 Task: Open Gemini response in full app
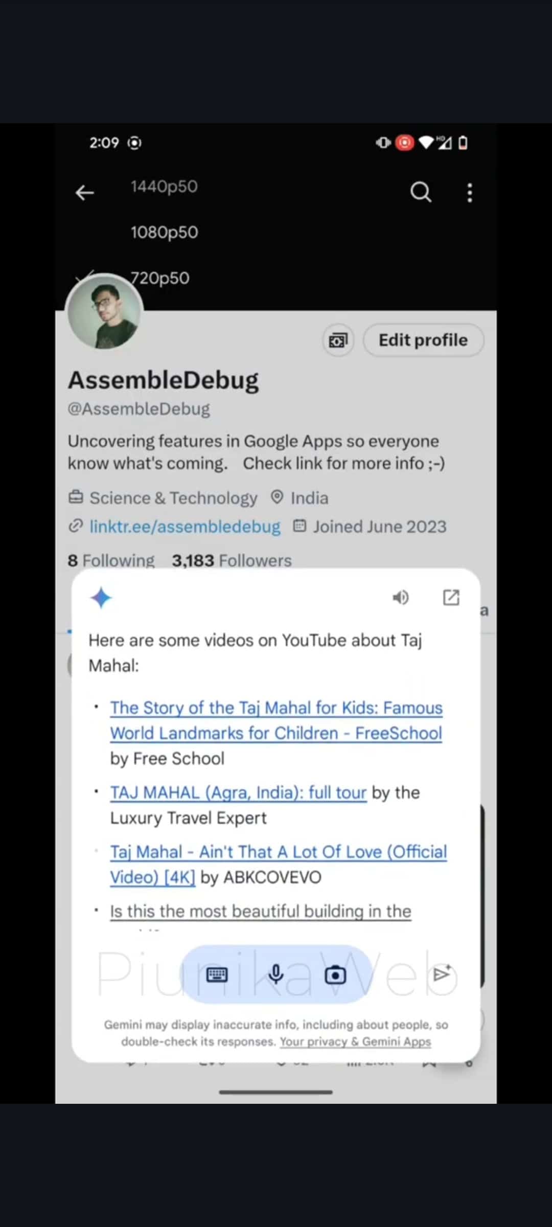pyautogui.click(x=451, y=597)
